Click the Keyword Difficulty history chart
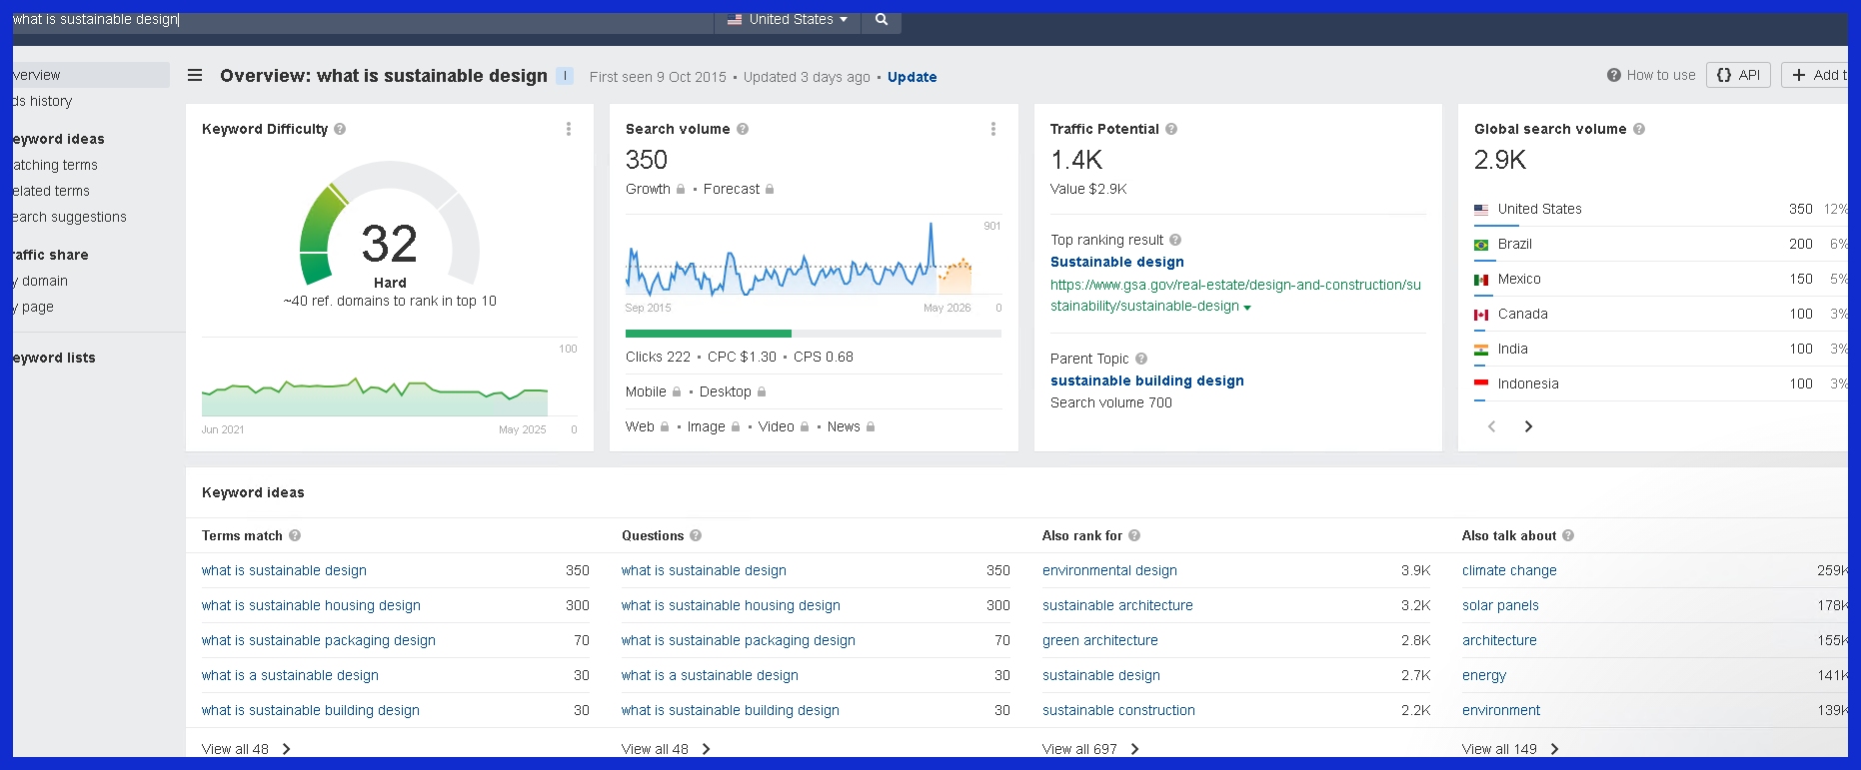Image resolution: width=1861 pixels, height=770 pixels. tap(375, 395)
